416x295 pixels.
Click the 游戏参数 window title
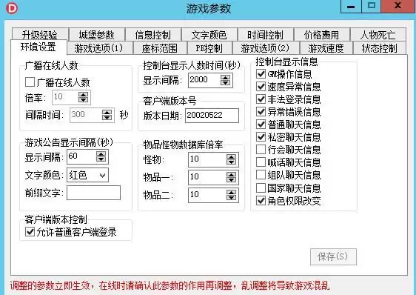(209, 8)
